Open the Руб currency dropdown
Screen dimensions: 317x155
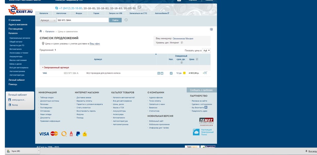(x=206, y=50)
